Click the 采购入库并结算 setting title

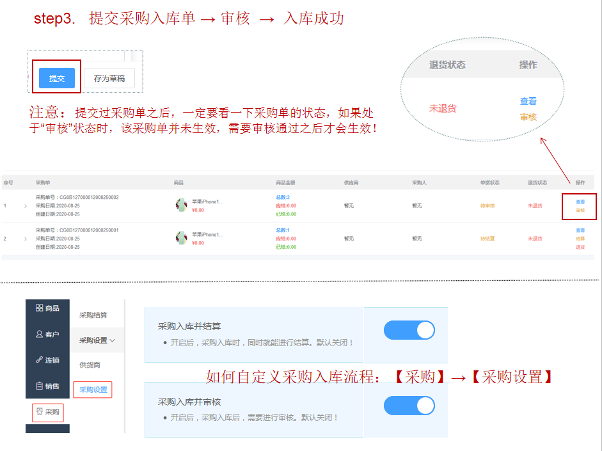click(x=189, y=326)
